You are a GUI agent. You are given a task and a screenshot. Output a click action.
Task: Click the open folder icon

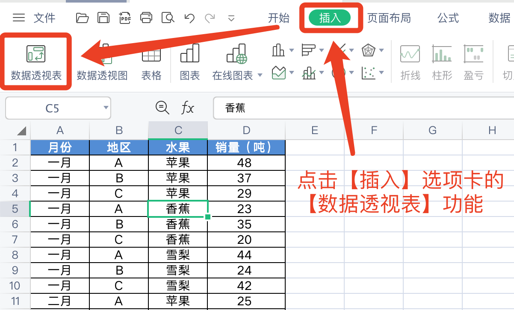[82, 18]
